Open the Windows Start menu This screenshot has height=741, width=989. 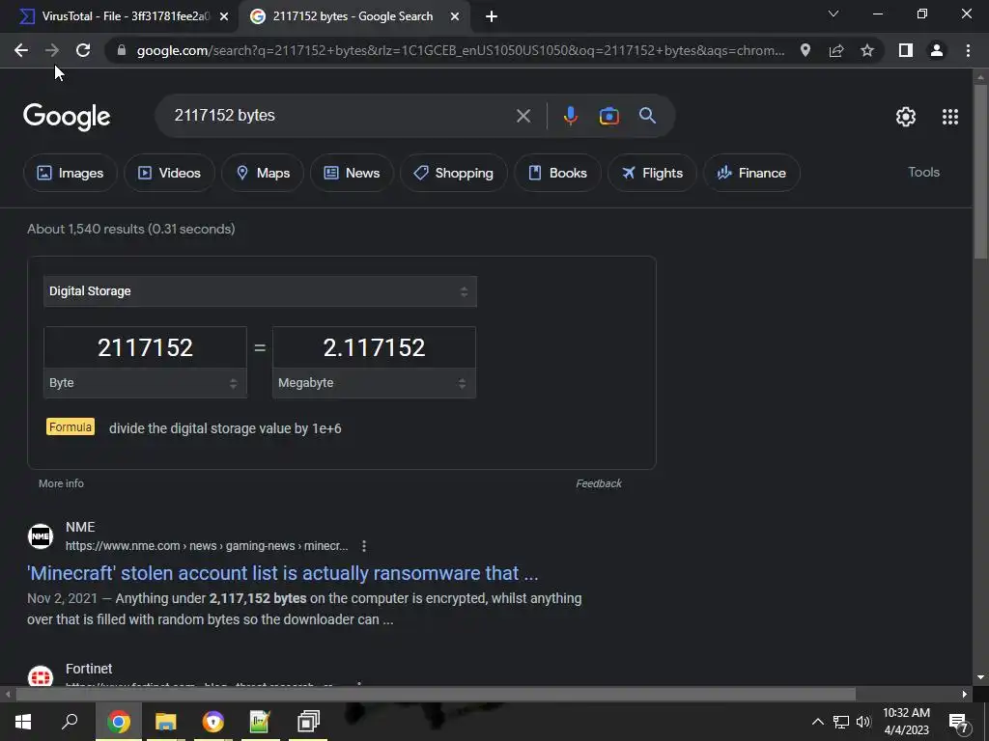[x=23, y=721]
